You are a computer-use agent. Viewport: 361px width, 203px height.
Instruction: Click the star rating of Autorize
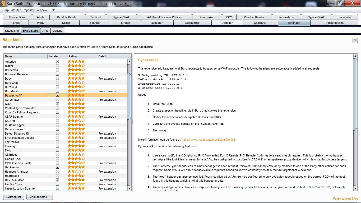coord(76,62)
